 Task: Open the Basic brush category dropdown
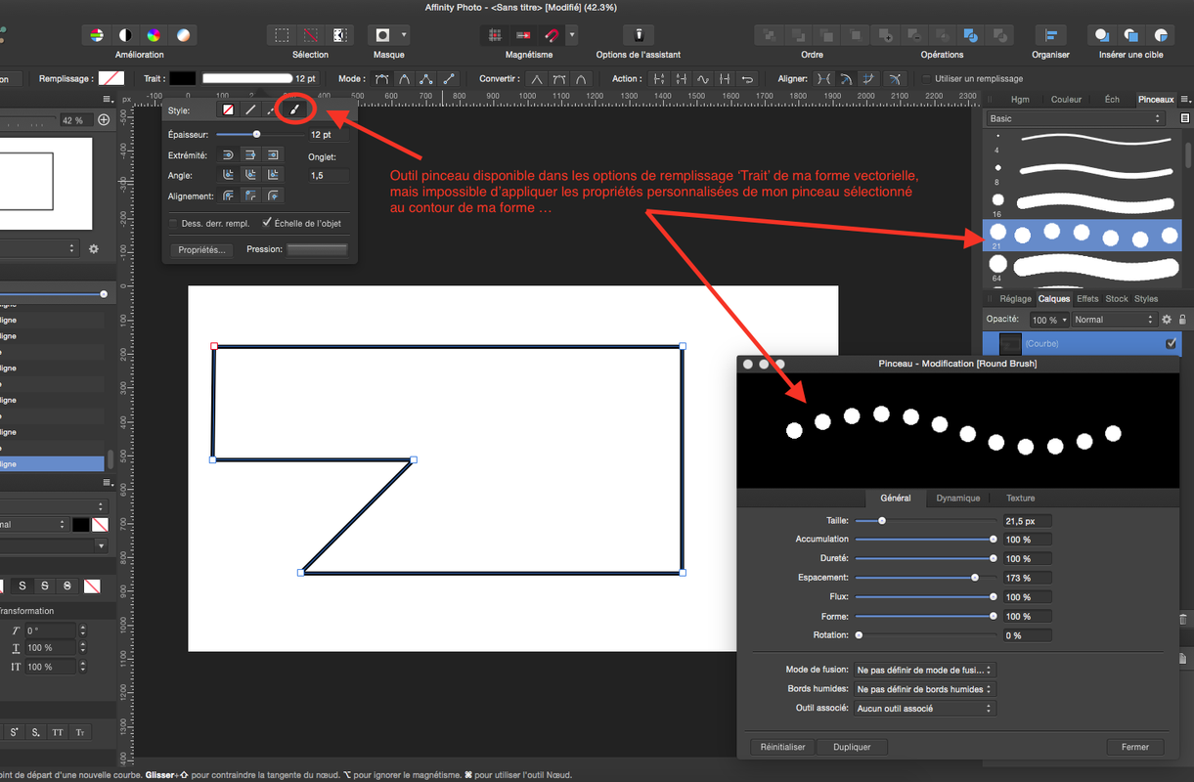point(1076,118)
